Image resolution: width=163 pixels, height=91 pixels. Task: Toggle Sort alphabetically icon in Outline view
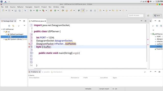161,26
